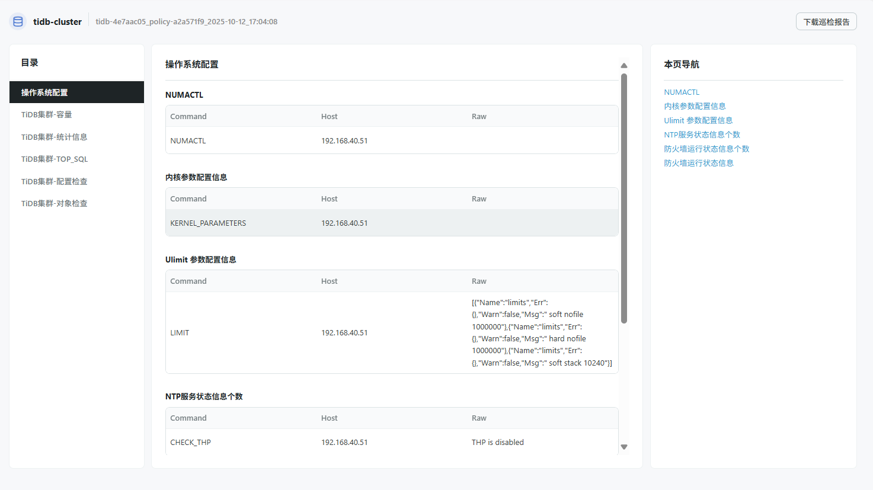The height and width of the screenshot is (490, 873).
Task: Click the 防火墙运行状态信息 navigation link
Action: [x=699, y=164]
